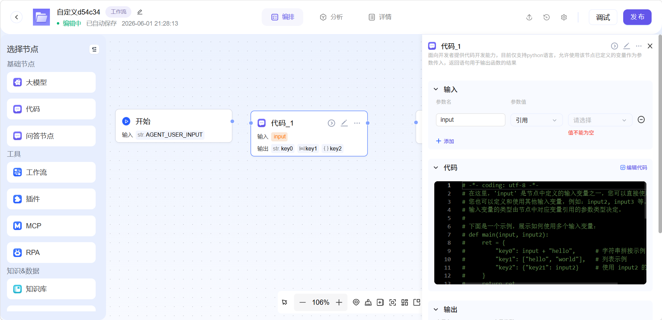Collapse the 代码 section

point(436,168)
